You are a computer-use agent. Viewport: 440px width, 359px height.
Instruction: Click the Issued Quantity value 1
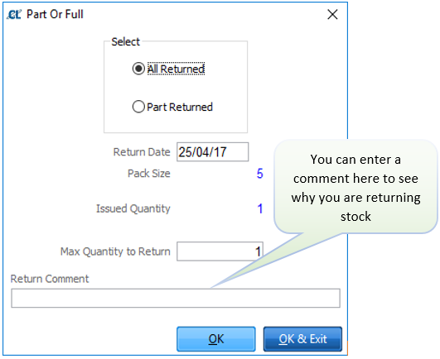(x=260, y=208)
